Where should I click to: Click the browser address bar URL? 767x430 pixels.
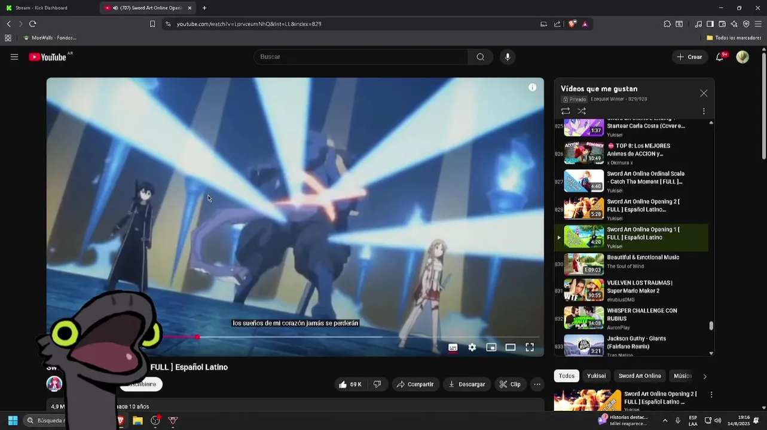(x=249, y=24)
